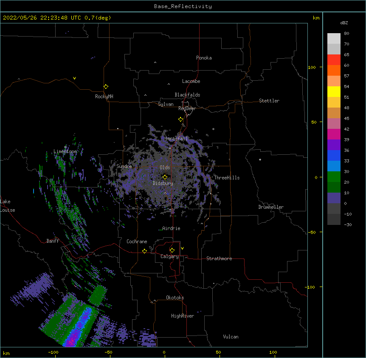366x358 pixels.
Task: Click the Banff city label
Action: 53,241
